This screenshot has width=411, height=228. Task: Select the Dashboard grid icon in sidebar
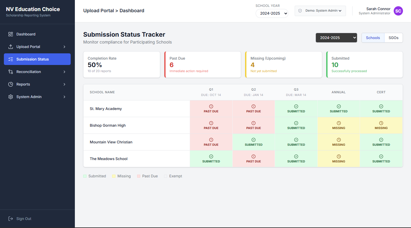[10, 34]
